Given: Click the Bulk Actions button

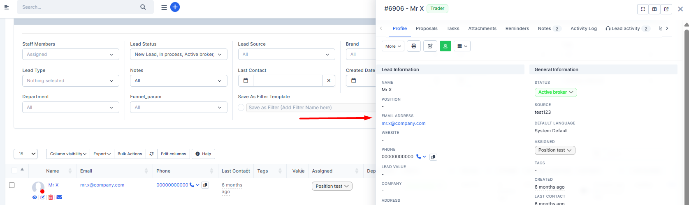Looking at the screenshot, I should pyautogui.click(x=130, y=154).
